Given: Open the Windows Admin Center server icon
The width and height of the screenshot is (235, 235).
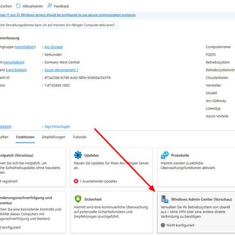Looking at the screenshot, I should click(165, 199).
